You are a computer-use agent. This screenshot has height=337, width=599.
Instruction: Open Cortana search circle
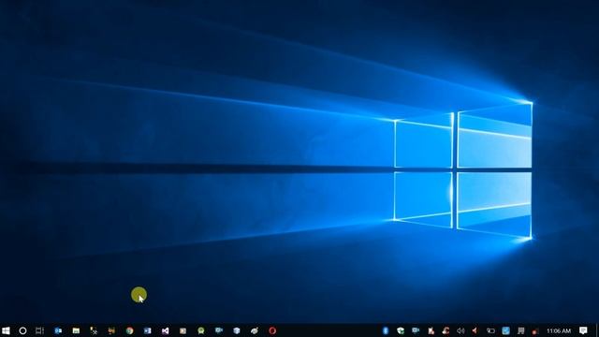click(x=22, y=330)
